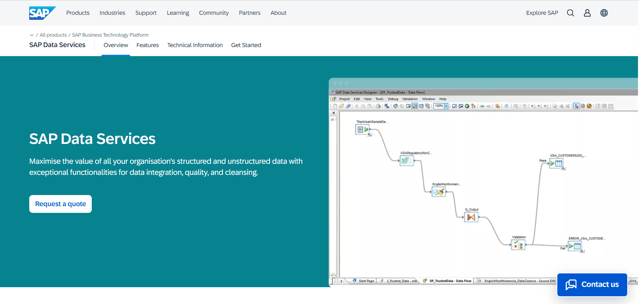Click the SAP logo
The height and width of the screenshot is (304, 639).
pyautogui.click(x=42, y=13)
